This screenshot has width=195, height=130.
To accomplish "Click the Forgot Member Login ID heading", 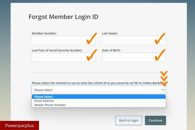I will click(63, 17).
